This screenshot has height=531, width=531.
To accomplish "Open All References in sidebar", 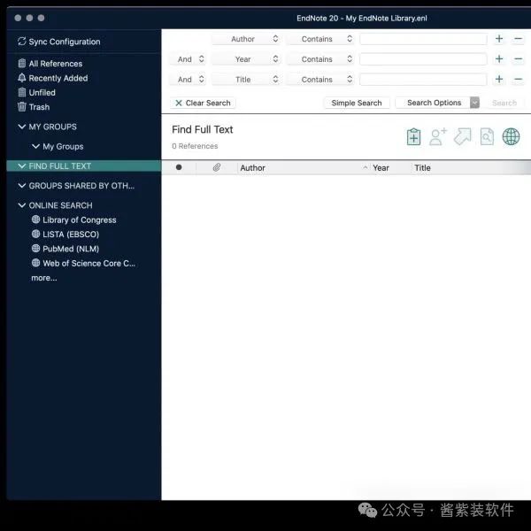I will click(x=50, y=64).
